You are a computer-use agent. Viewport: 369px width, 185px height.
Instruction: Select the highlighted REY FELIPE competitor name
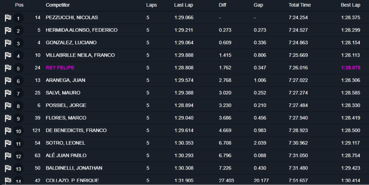tap(60, 68)
